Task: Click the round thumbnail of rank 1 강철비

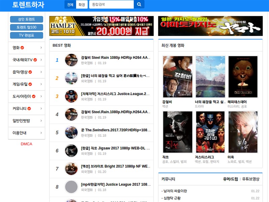Action: tap(71, 60)
